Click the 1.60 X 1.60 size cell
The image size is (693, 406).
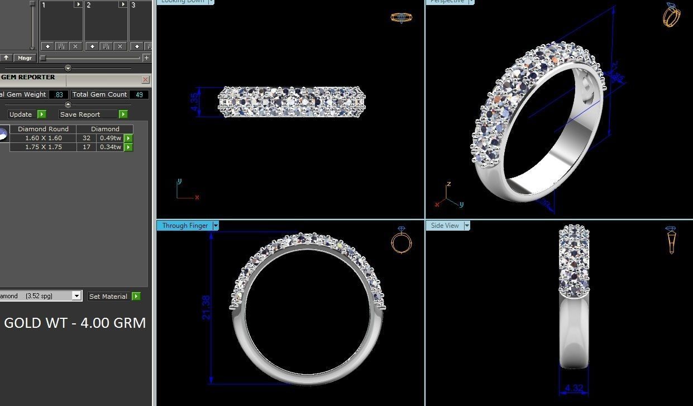click(44, 138)
